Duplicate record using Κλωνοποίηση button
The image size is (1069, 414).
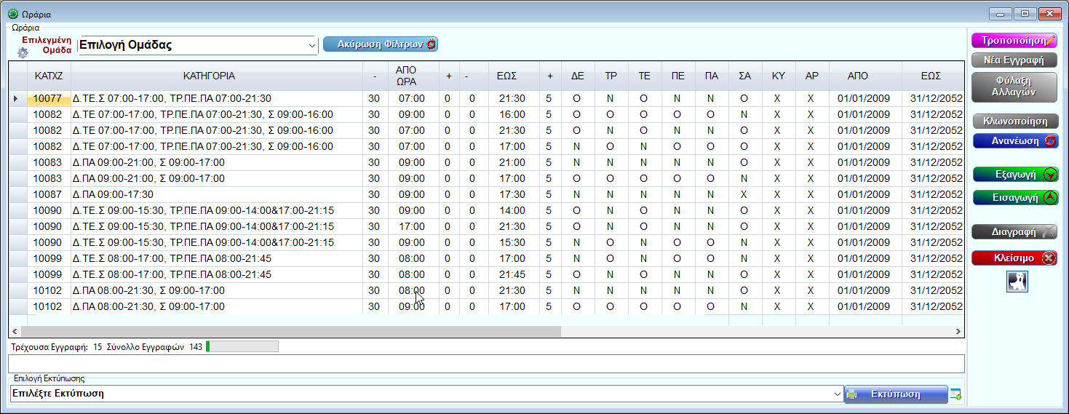coord(1014,122)
